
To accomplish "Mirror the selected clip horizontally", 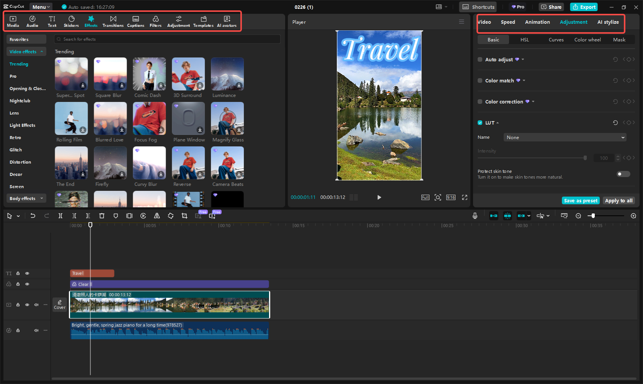I will [x=157, y=216].
